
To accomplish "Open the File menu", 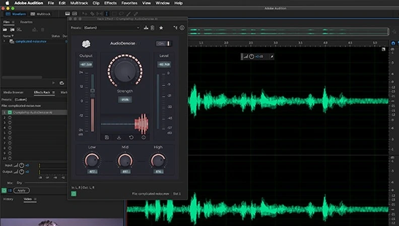I will pos(51,3).
